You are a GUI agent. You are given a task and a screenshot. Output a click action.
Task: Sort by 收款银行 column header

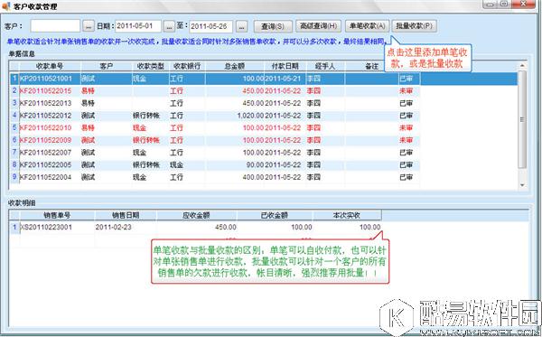(x=187, y=66)
